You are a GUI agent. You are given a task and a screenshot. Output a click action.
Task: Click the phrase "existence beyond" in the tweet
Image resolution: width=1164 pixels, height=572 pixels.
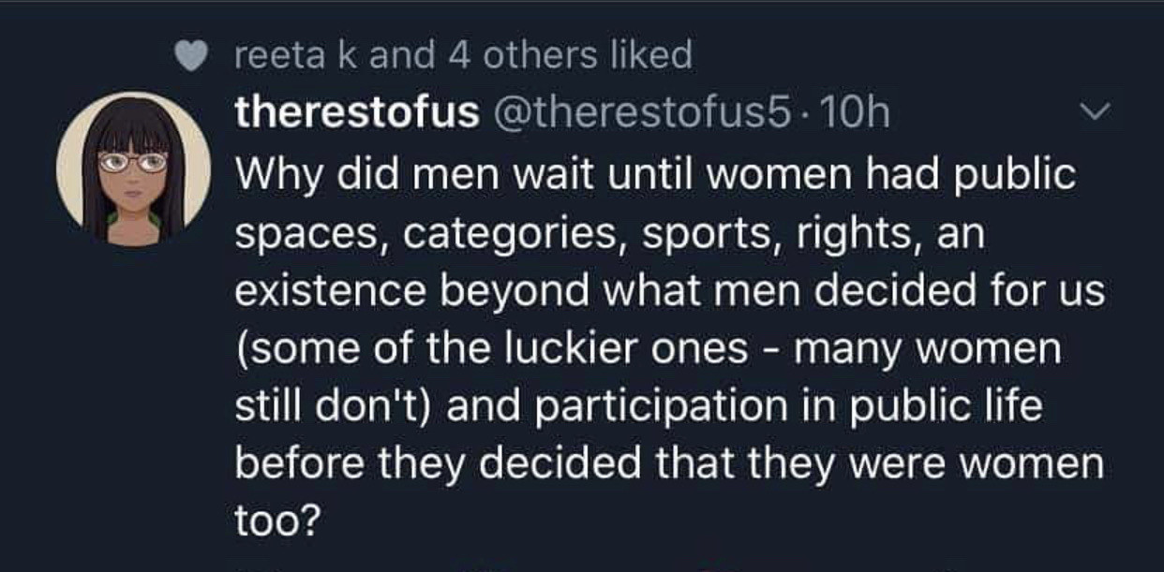click(x=411, y=291)
